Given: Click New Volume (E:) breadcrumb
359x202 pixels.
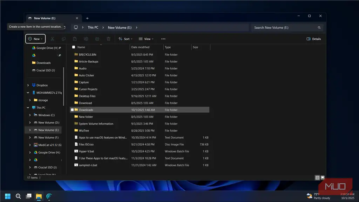Looking at the screenshot, I should tap(120, 27).
